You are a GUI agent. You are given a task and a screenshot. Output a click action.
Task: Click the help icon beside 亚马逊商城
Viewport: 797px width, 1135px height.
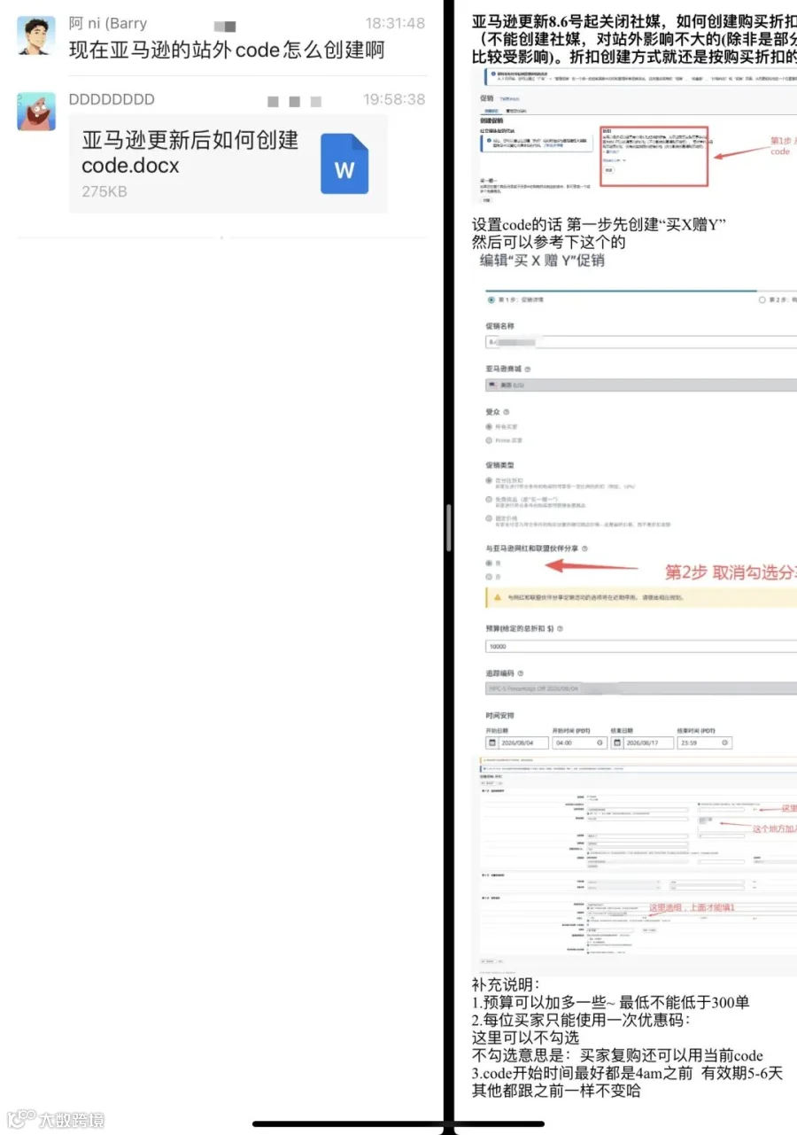click(528, 369)
